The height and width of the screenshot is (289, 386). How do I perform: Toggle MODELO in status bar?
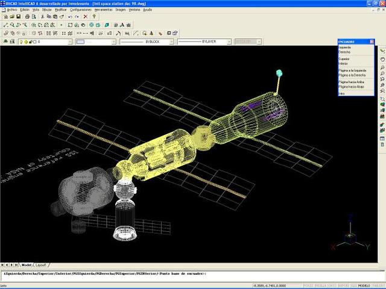point(364,285)
